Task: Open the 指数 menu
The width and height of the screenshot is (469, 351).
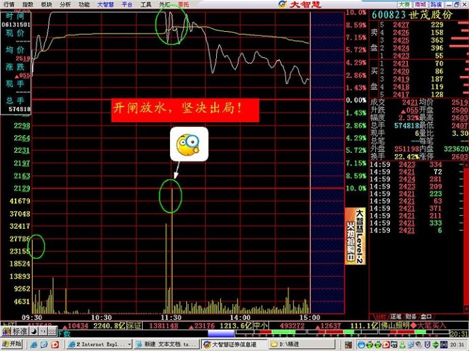Action: tap(28, 4)
